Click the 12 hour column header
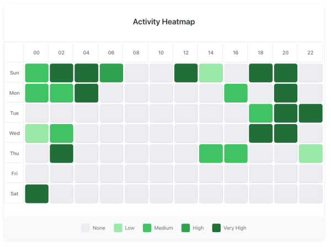 (186, 53)
